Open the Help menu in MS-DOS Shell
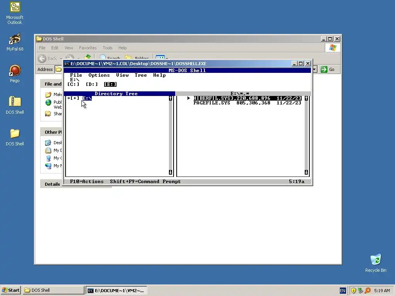Screen dimensions: 395x296 click(x=159, y=75)
